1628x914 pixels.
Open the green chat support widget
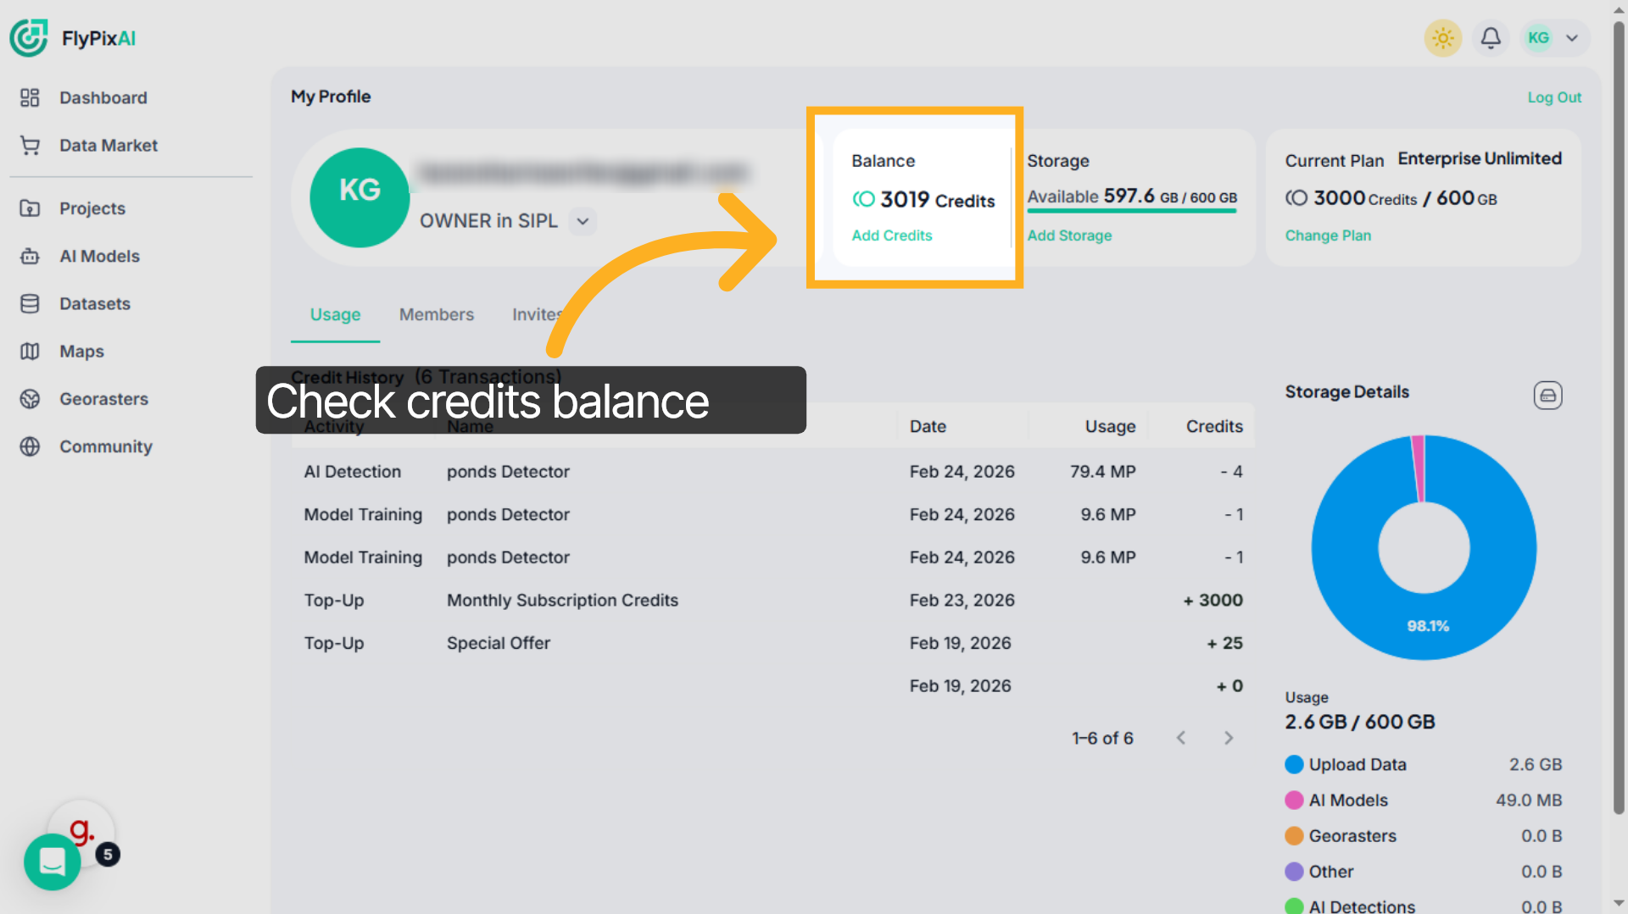point(53,862)
